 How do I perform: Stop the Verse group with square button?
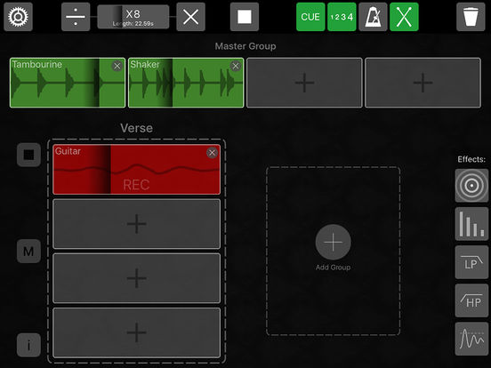(28, 155)
